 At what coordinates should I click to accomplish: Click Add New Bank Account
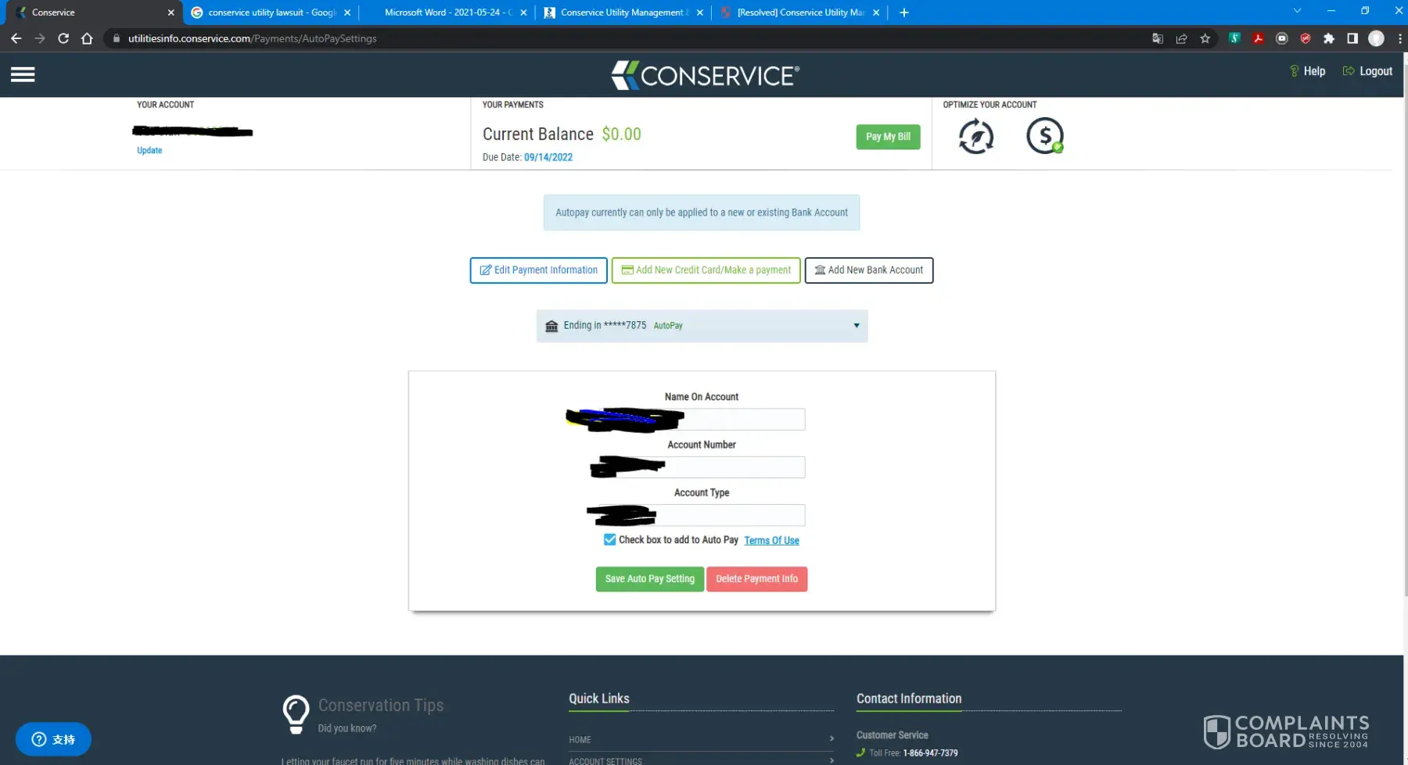click(x=868, y=270)
